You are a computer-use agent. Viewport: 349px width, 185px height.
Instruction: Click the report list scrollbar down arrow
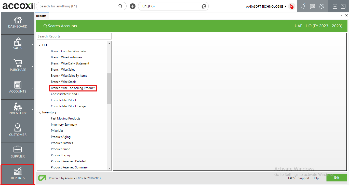109,168
